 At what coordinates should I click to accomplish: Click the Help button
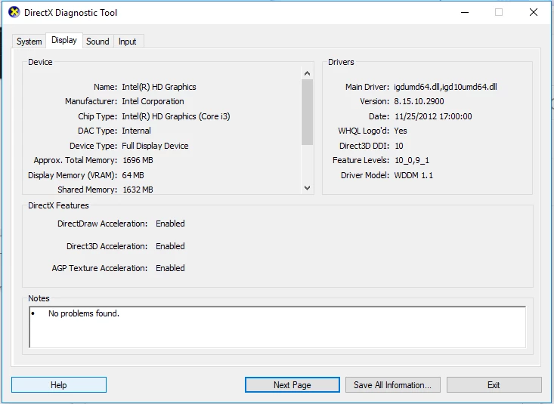point(59,385)
